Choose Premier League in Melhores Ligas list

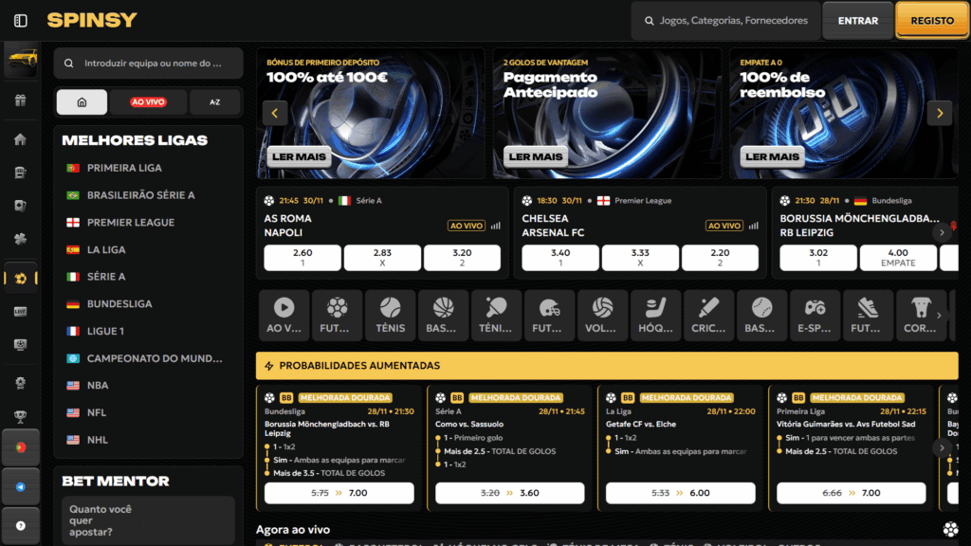point(131,223)
